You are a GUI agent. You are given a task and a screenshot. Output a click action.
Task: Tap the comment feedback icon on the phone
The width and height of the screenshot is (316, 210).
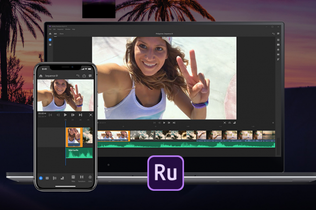click(x=90, y=76)
